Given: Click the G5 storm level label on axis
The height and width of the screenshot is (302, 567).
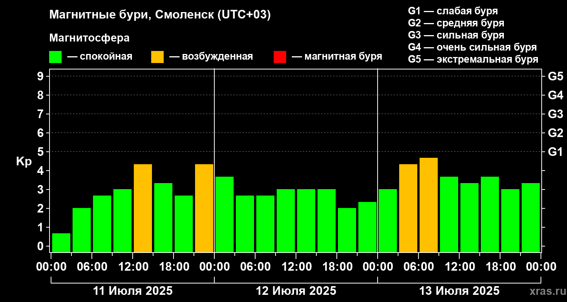Looking at the screenshot, I should point(555,76).
